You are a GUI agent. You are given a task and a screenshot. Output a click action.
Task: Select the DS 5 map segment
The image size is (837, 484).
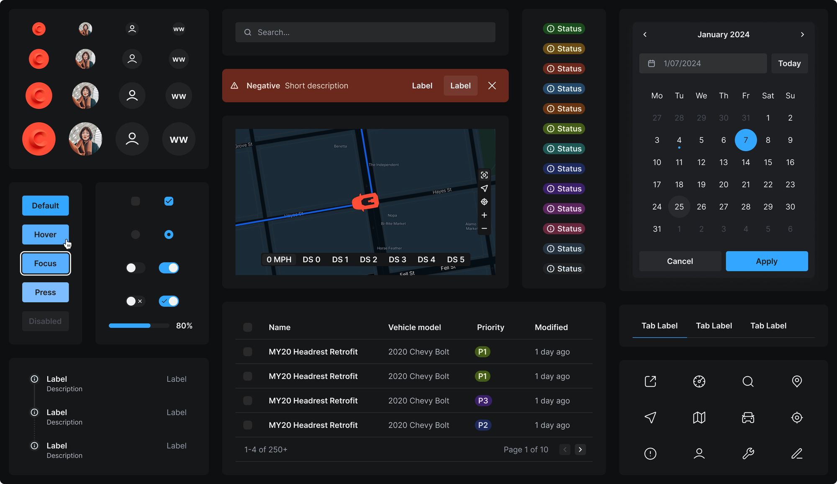point(456,260)
